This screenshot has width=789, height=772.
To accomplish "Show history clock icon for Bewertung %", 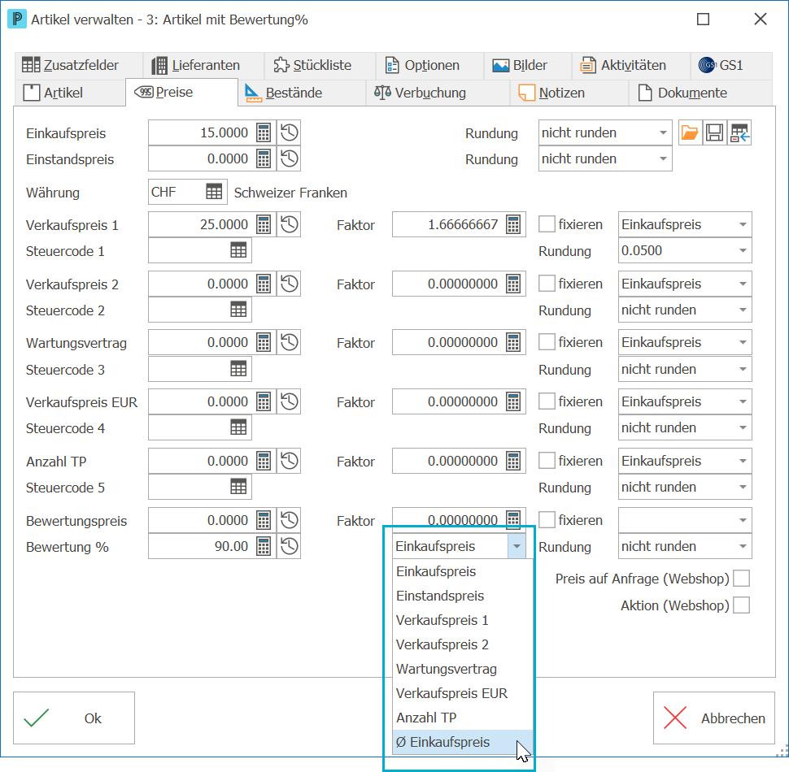I will 290,546.
